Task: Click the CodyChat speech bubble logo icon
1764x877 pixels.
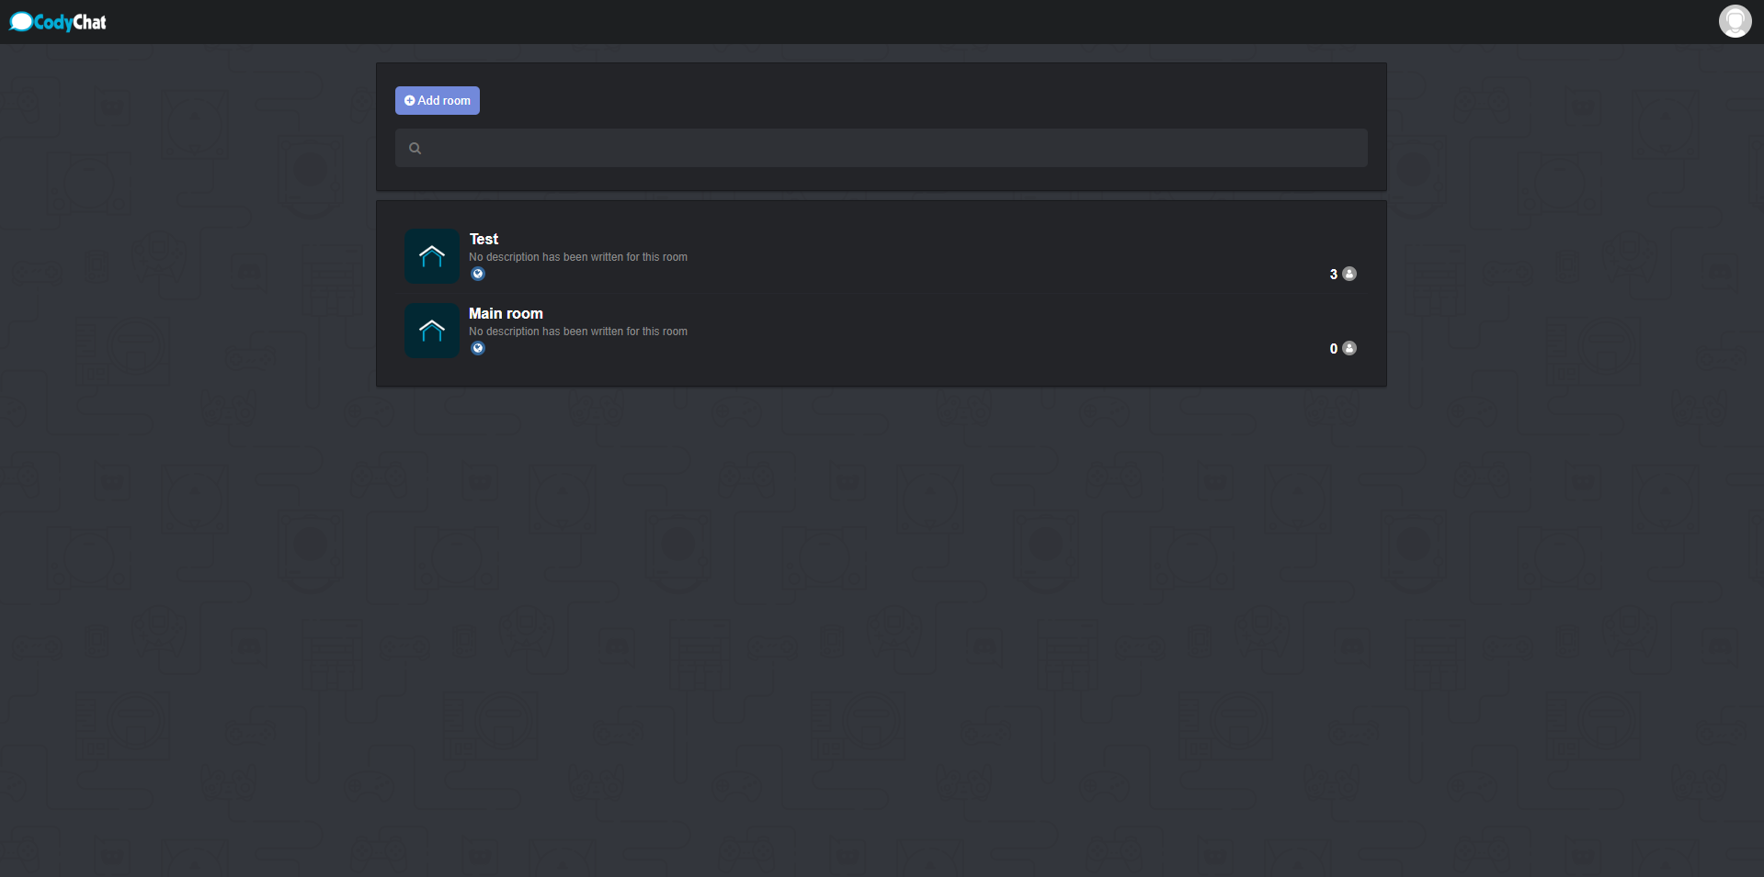Action: click(21, 22)
